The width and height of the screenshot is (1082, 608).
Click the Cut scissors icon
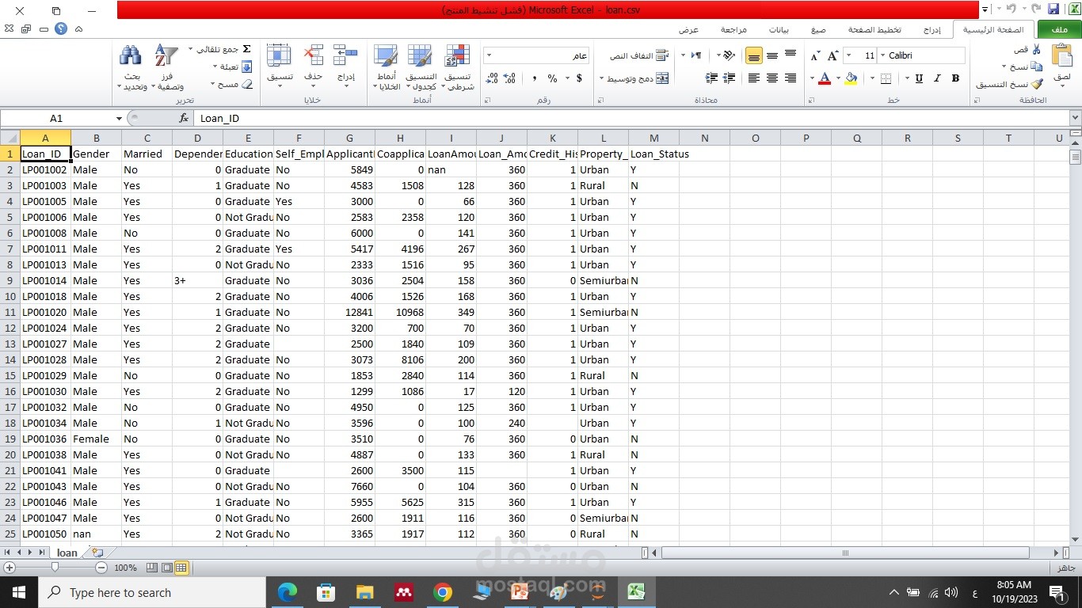(x=1037, y=49)
